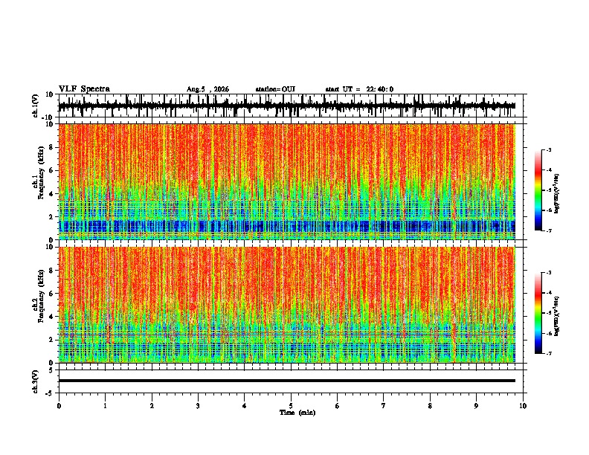Click the "Time (min)" axis label
This screenshot has width=589, height=455.
point(297,413)
